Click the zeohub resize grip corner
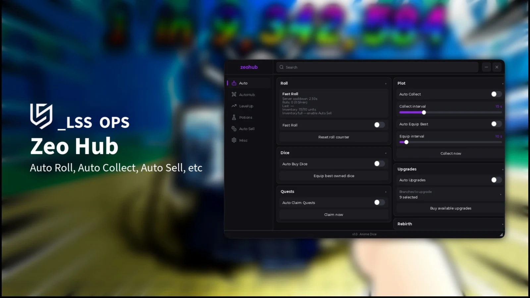Screen dimensions: 530x298 502,234
